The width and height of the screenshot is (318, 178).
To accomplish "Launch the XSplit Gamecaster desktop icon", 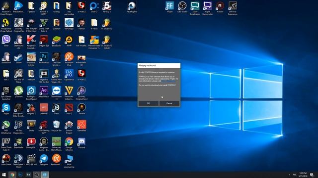I will point(208,8).
